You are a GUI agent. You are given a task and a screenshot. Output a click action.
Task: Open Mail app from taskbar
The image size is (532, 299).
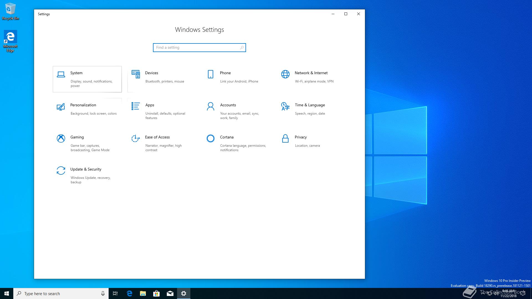tap(170, 293)
